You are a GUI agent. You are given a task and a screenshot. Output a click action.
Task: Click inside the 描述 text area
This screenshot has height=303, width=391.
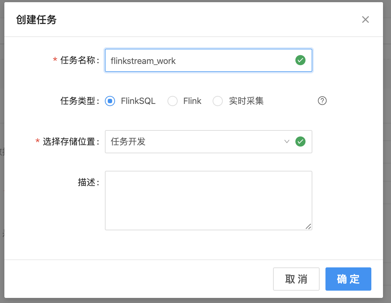point(209,201)
